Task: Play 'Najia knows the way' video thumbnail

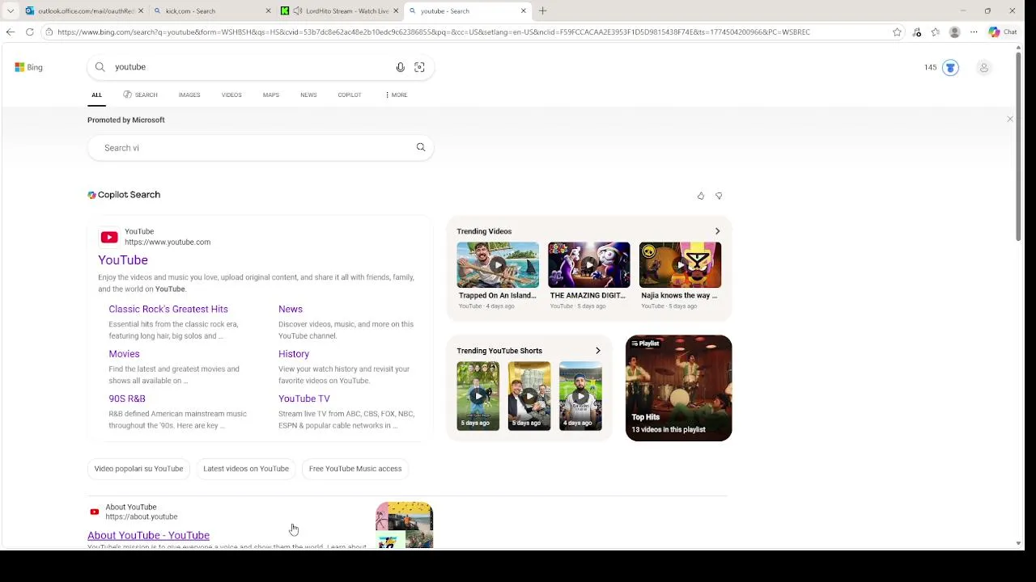Action: [x=680, y=264]
